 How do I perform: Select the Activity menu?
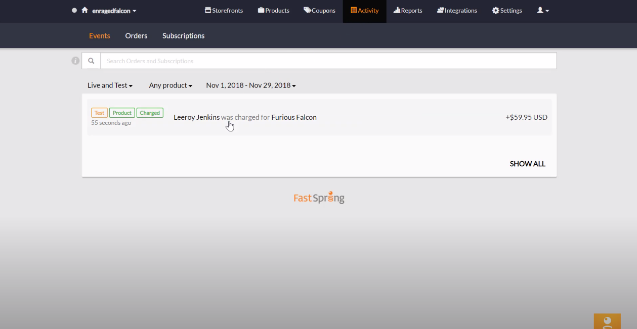click(364, 11)
